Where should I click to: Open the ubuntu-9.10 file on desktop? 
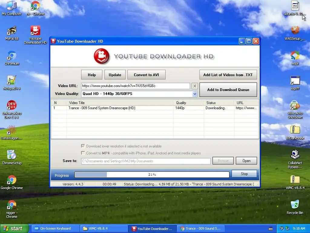(295, 8)
